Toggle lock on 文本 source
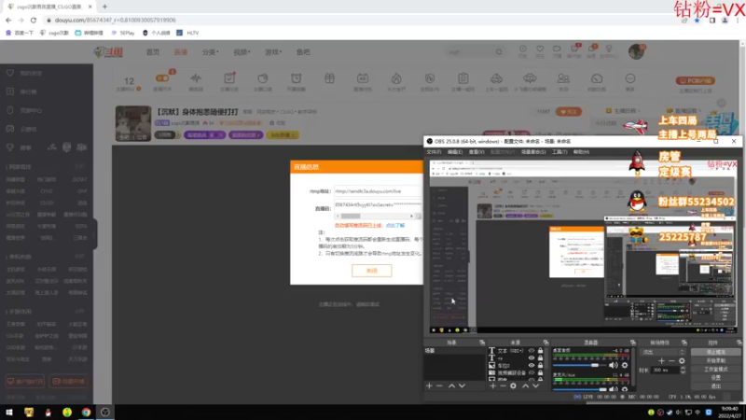Image resolution: width=746 pixels, height=420 pixels. tap(540, 351)
